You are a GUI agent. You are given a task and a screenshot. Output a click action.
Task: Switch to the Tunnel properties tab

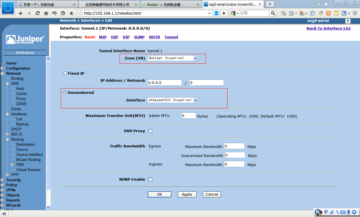pyautogui.click(x=171, y=37)
